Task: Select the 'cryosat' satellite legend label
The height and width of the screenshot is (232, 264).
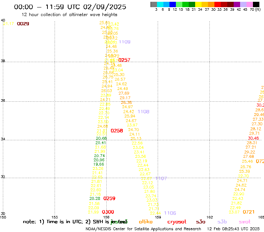Action: [177, 222]
